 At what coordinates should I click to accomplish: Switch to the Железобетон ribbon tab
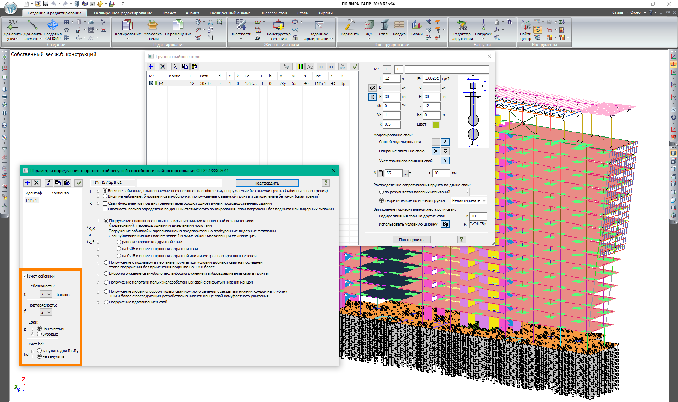point(274,13)
